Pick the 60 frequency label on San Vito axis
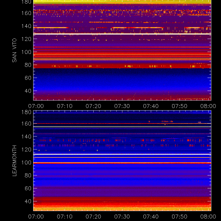221x221 pixels. tap(28, 78)
